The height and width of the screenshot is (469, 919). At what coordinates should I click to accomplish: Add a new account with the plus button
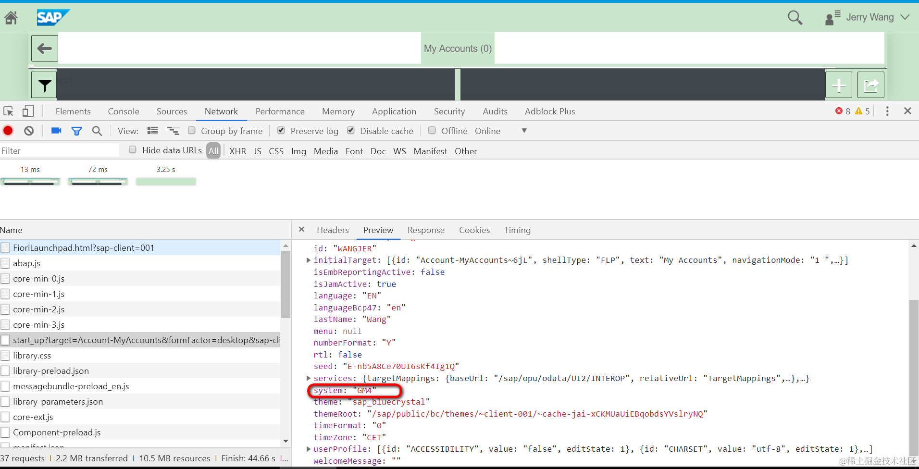[839, 85]
